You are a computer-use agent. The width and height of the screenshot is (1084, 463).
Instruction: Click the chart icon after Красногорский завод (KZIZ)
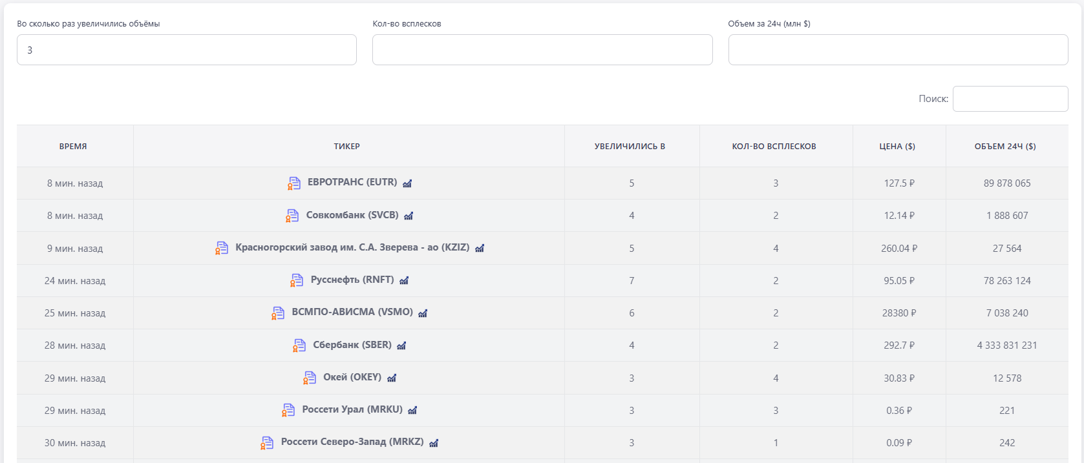(x=480, y=248)
